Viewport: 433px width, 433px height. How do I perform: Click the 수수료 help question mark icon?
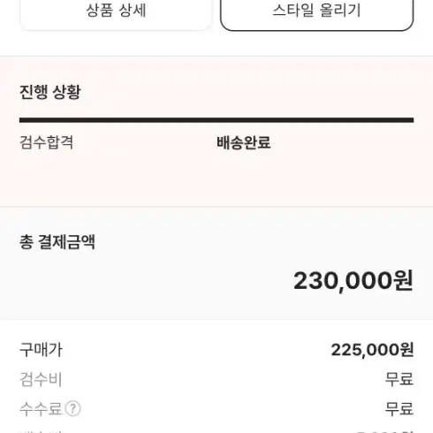click(x=72, y=408)
